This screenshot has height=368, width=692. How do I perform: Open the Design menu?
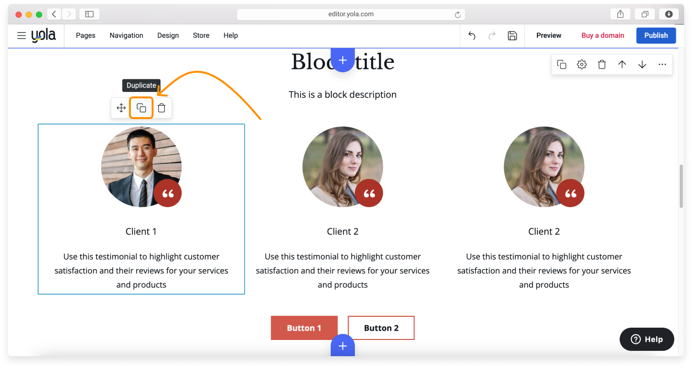pyautogui.click(x=168, y=35)
